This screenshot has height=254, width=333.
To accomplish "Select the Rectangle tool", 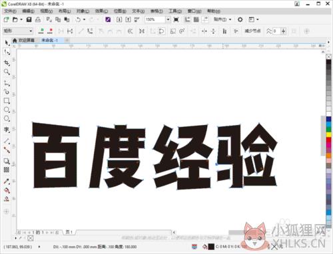I will pyautogui.click(x=7, y=101).
